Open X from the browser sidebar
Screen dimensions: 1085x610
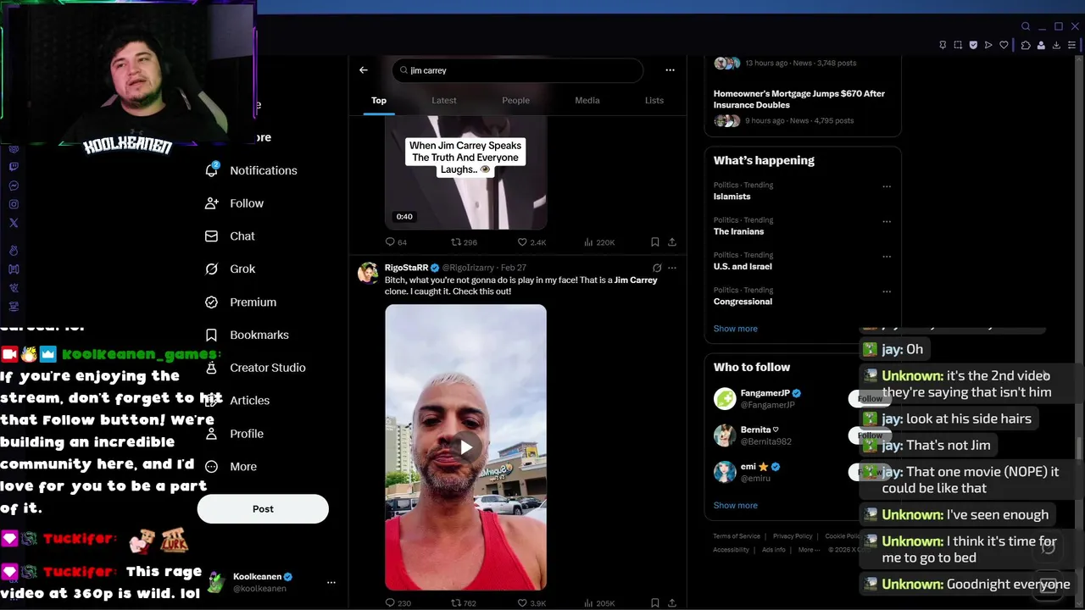click(14, 223)
